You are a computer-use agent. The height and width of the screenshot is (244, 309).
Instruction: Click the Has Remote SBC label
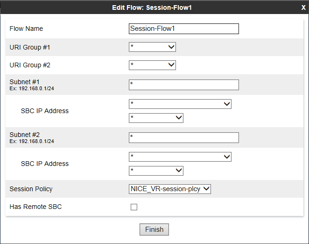(35, 207)
